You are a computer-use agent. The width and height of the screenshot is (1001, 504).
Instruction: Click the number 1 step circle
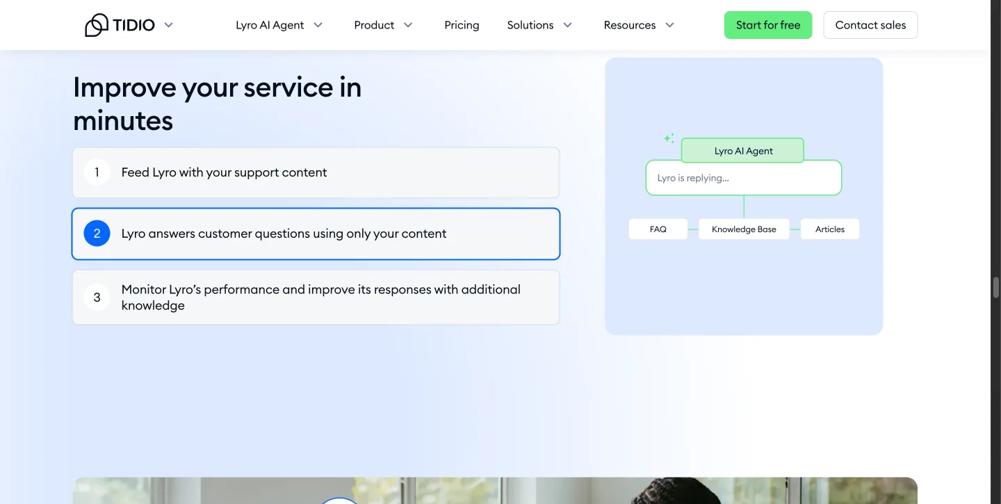point(97,172)
